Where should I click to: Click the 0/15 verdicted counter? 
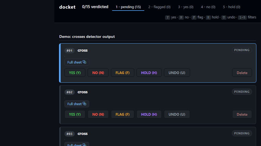(x=95, y=7)
